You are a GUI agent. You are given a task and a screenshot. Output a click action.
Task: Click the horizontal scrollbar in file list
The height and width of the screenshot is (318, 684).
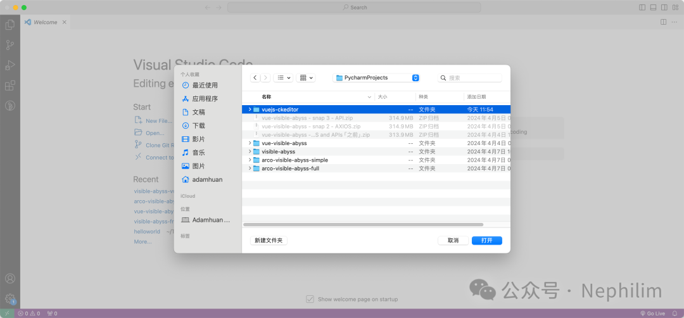[363, 224]
